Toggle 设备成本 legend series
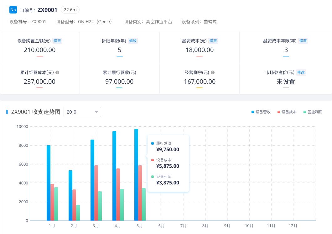 click(287, 112)
